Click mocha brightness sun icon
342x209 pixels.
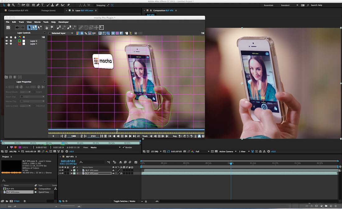click(136, 33)
